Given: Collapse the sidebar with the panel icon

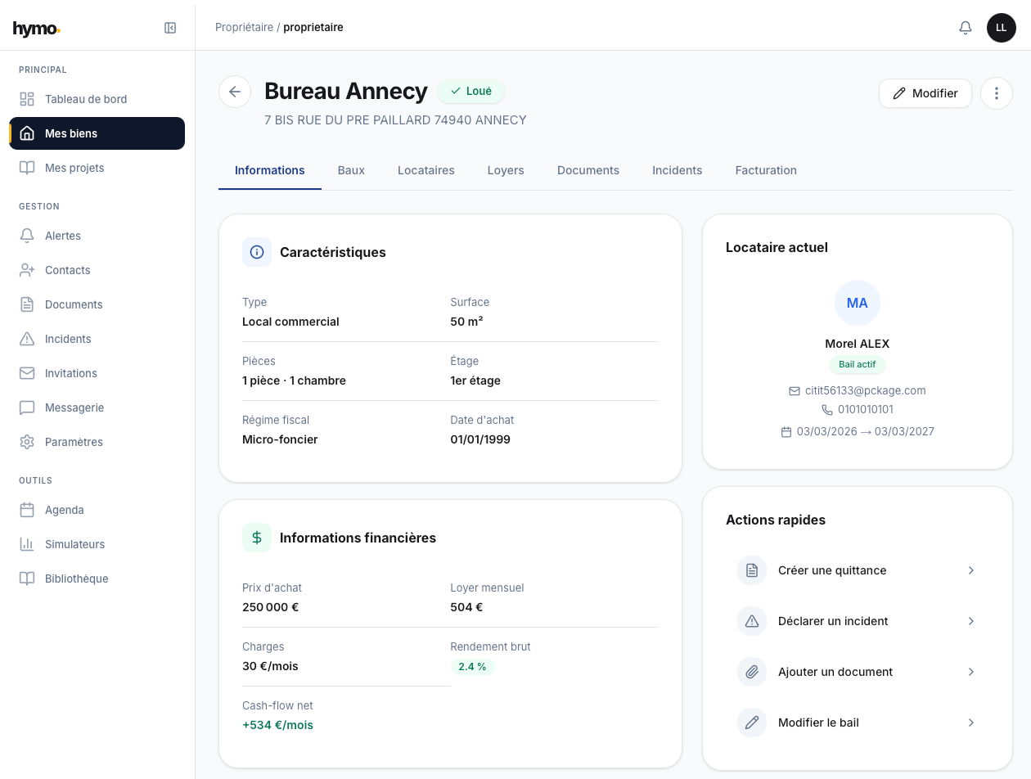Looking at the screenshot, I should pos(170,28).
